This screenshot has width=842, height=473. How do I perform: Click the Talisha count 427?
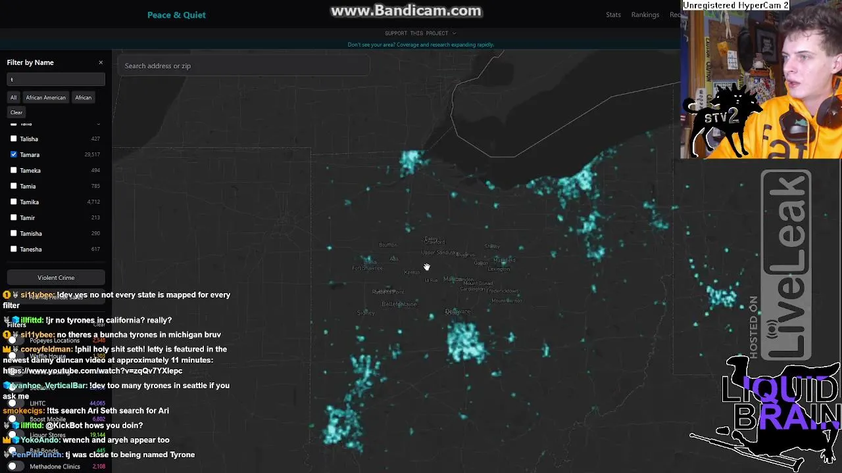(95, 139)
